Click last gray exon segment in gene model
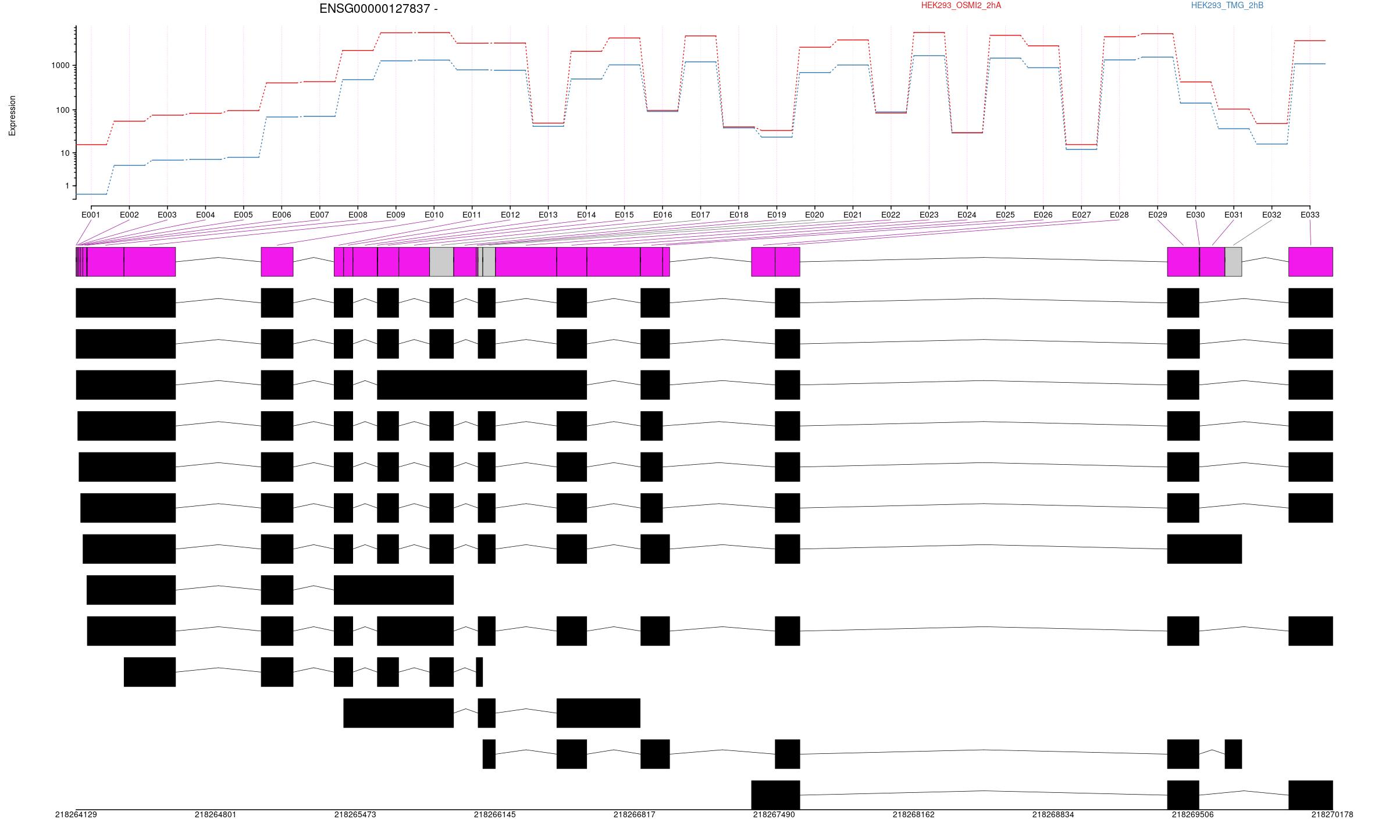This screenshot has width=1396, height=826. point(1233,262)
